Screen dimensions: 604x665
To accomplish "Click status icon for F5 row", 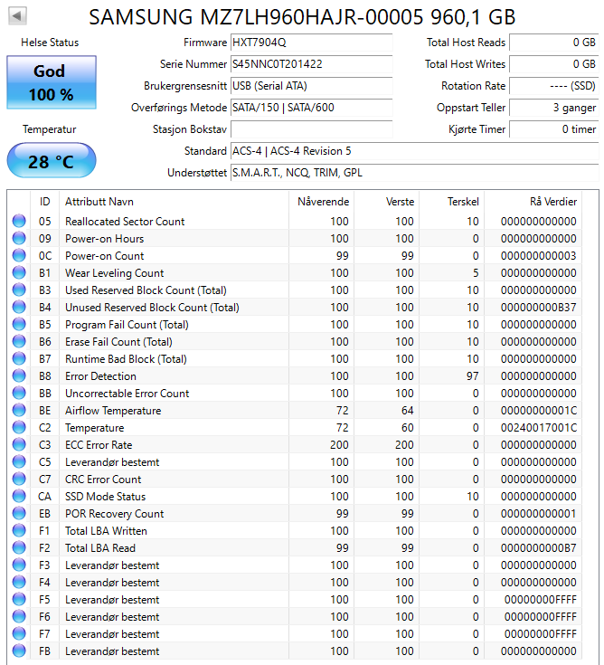I will tap(19, 599).
